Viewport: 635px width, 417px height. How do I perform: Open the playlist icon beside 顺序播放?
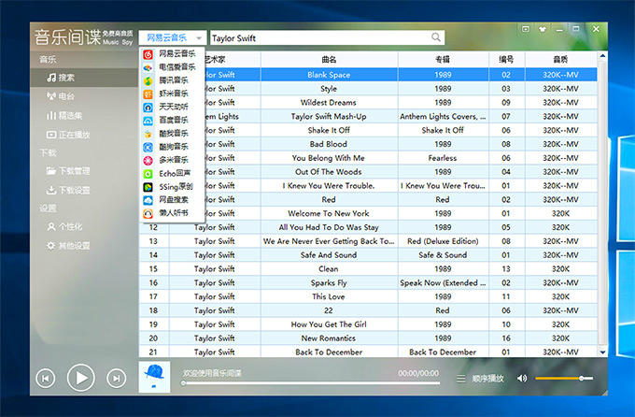coord(461,379)
